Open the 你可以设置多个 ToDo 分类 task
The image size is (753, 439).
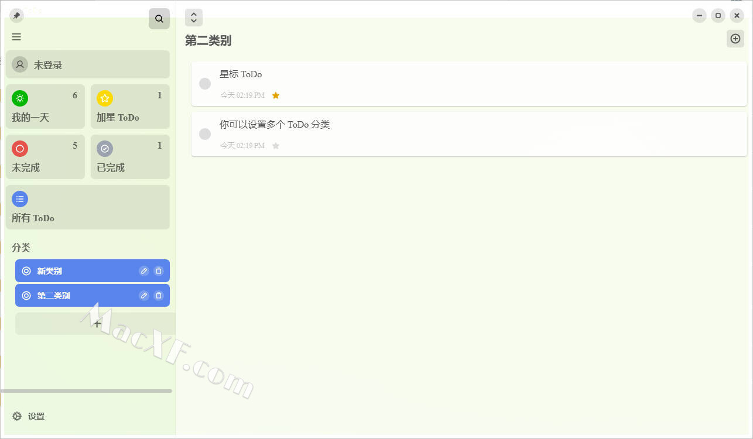point(469,134)
